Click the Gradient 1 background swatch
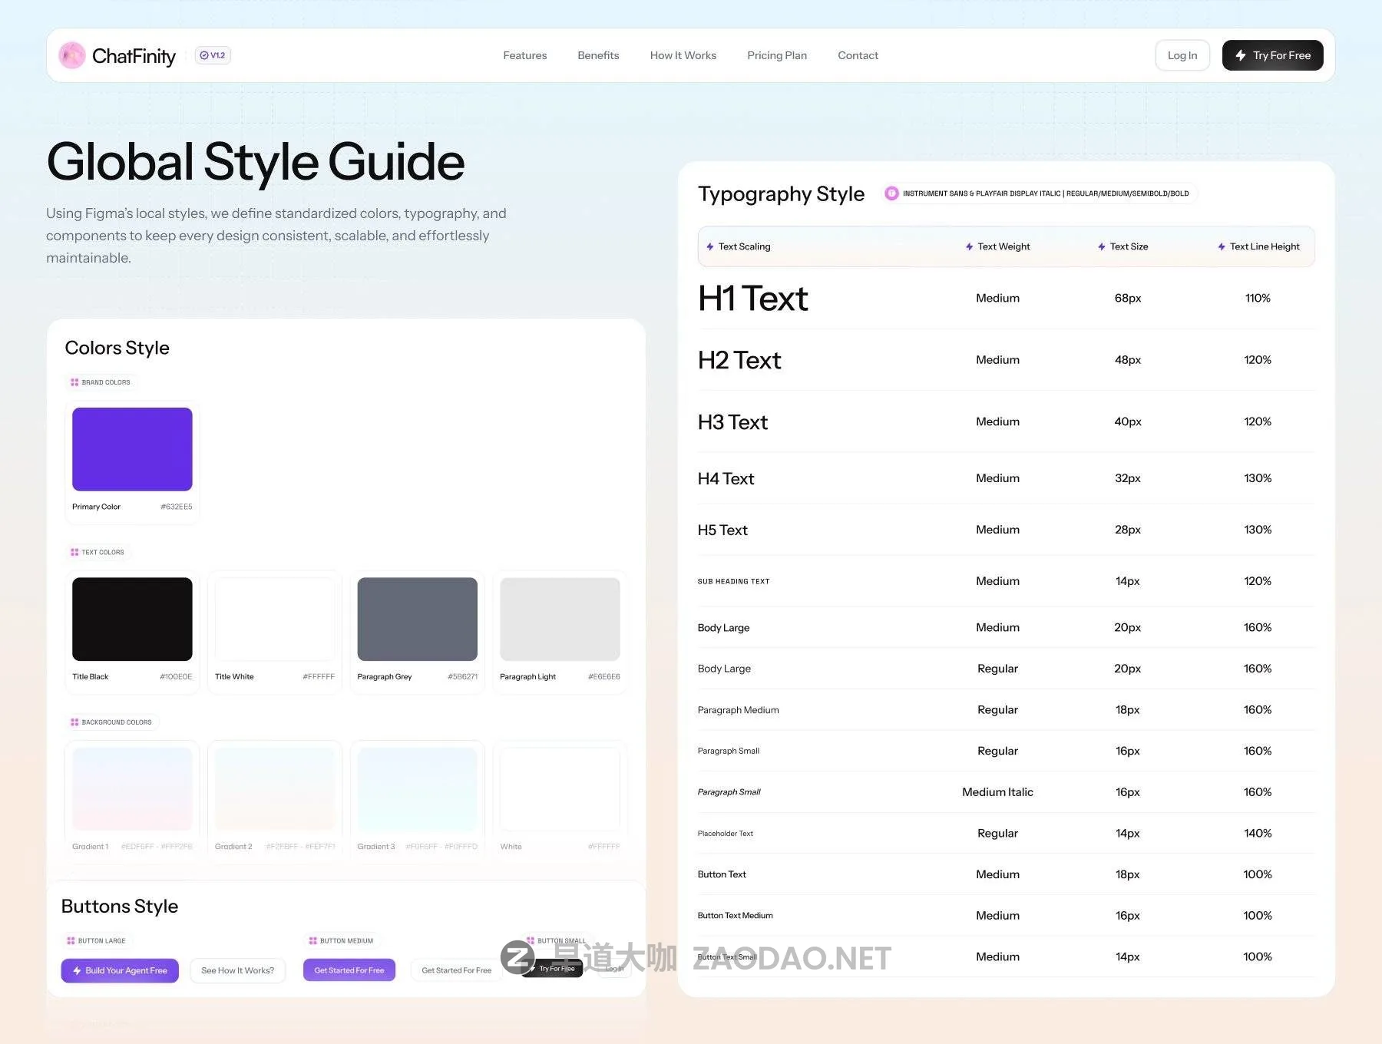Viewport: 1382px width, 1044px height. tap(132, 788)
